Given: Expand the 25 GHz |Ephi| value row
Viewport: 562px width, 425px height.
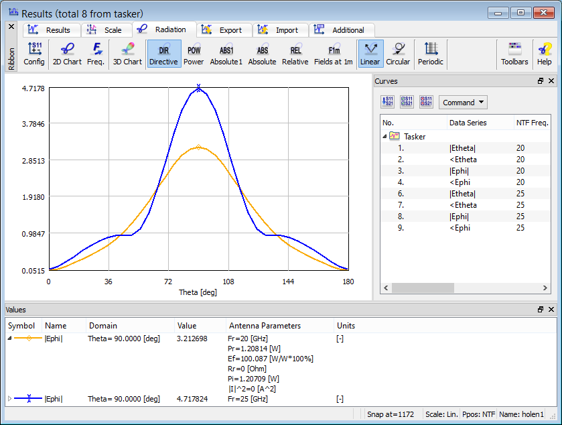Looking at the screenshot, I should (x=10, y=399).
